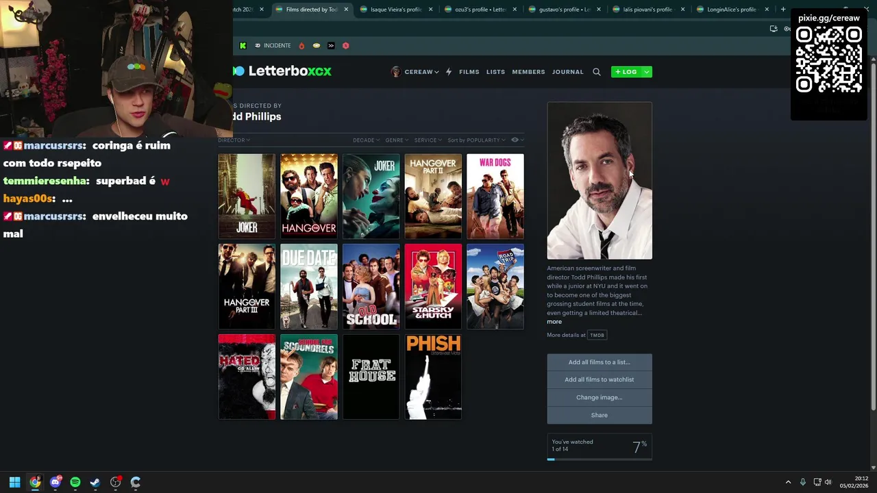Screen dimensions: 877x493
Task: Expand the GENRE filter dropdown
Action: click(x=396, y=140)
